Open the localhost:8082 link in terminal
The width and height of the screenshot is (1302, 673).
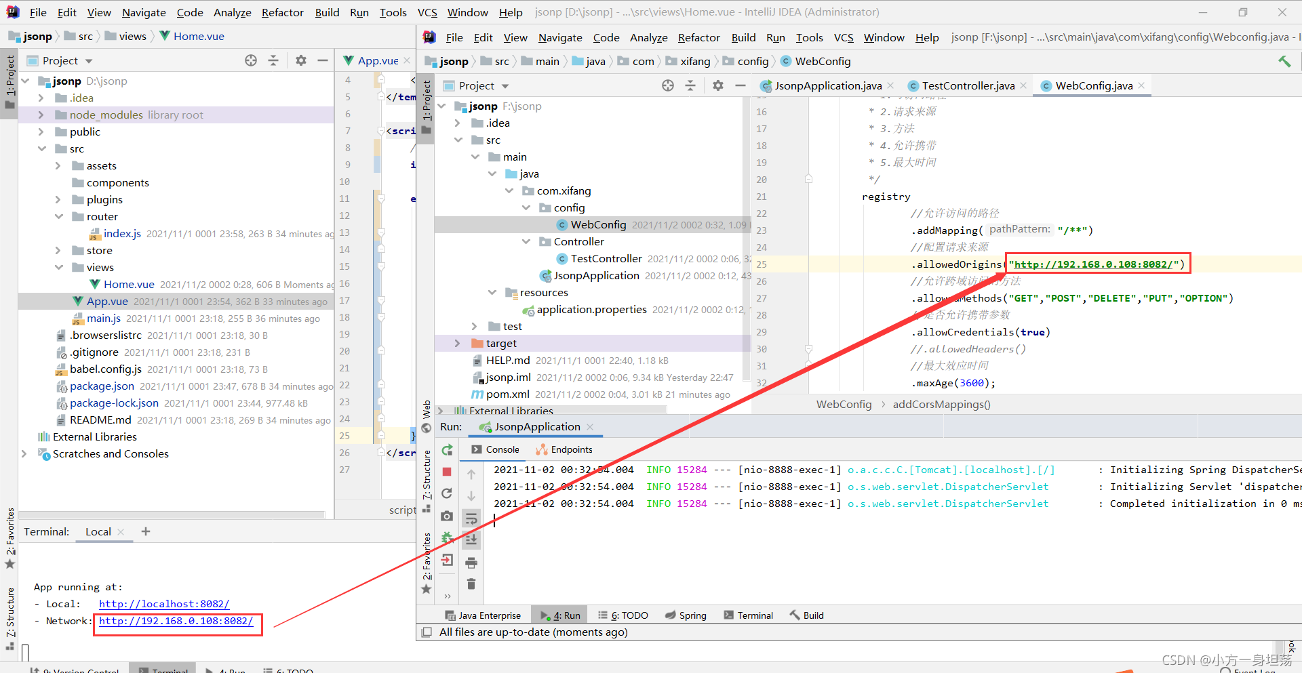tap(164, 604)
